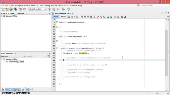Click the Open Project toolbar icon

coord(11,9)
